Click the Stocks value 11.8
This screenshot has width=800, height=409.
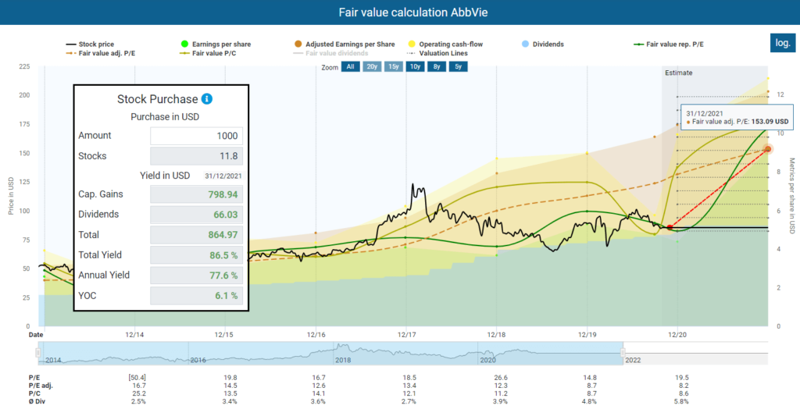(x=196, y=156)
